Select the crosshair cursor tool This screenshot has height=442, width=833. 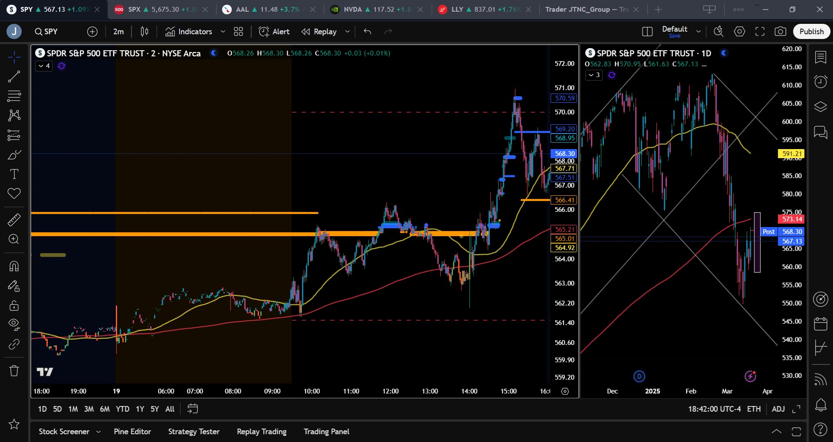[x=14, y=57]
